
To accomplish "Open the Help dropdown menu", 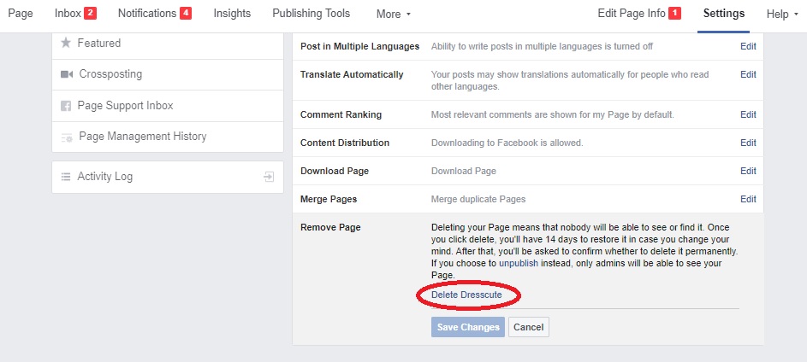I will tap(782, 15).
